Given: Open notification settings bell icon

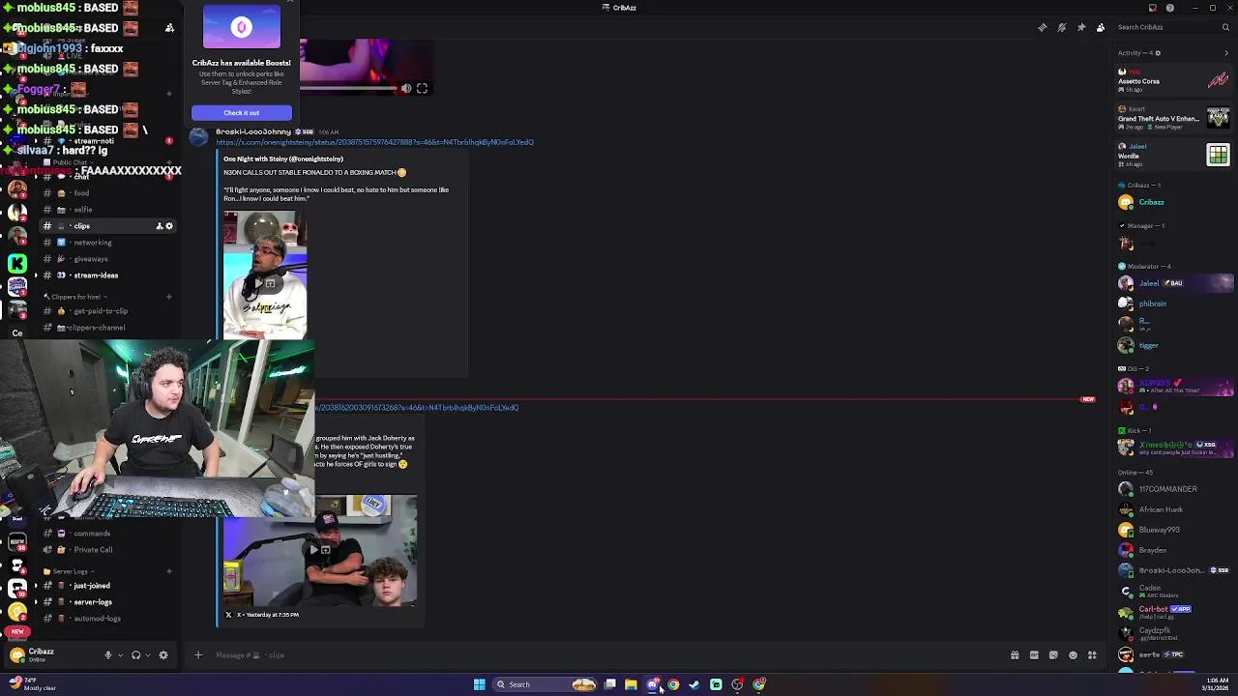Looking at the screenshot, I should tap(1061, 27).
